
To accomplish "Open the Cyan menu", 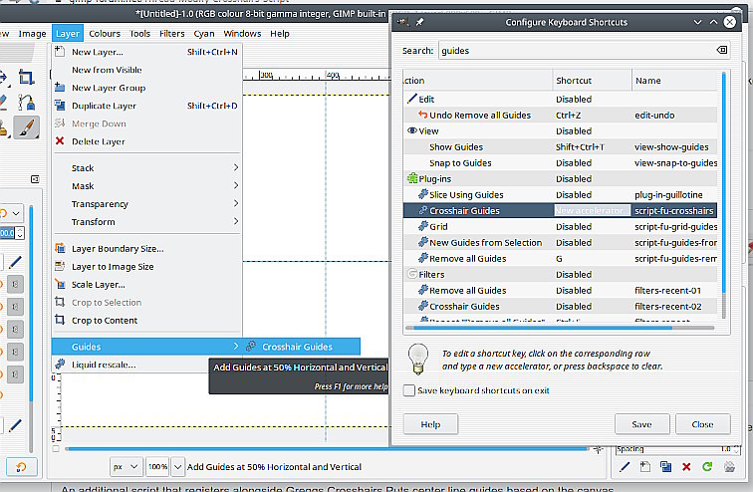I will click(204, 34).
